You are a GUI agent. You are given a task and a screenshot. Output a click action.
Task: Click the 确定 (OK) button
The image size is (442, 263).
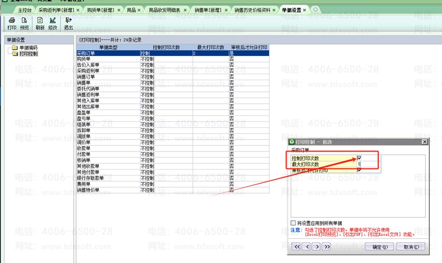coord(380,247)
